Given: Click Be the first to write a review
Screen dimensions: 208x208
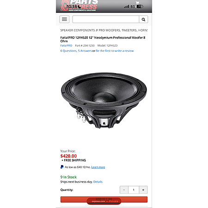Looking at the screenshot, I should point(115,51).
